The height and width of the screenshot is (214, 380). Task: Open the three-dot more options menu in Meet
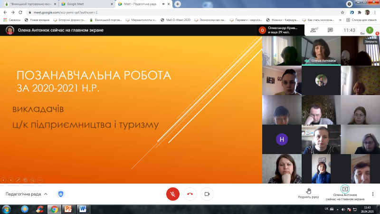[373, 194]
